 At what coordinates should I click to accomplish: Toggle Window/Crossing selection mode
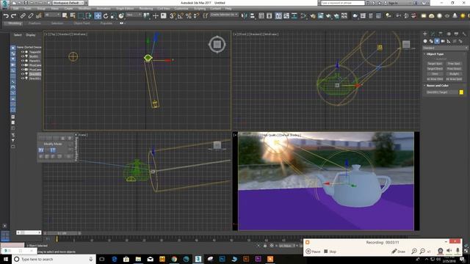point(89,15)
